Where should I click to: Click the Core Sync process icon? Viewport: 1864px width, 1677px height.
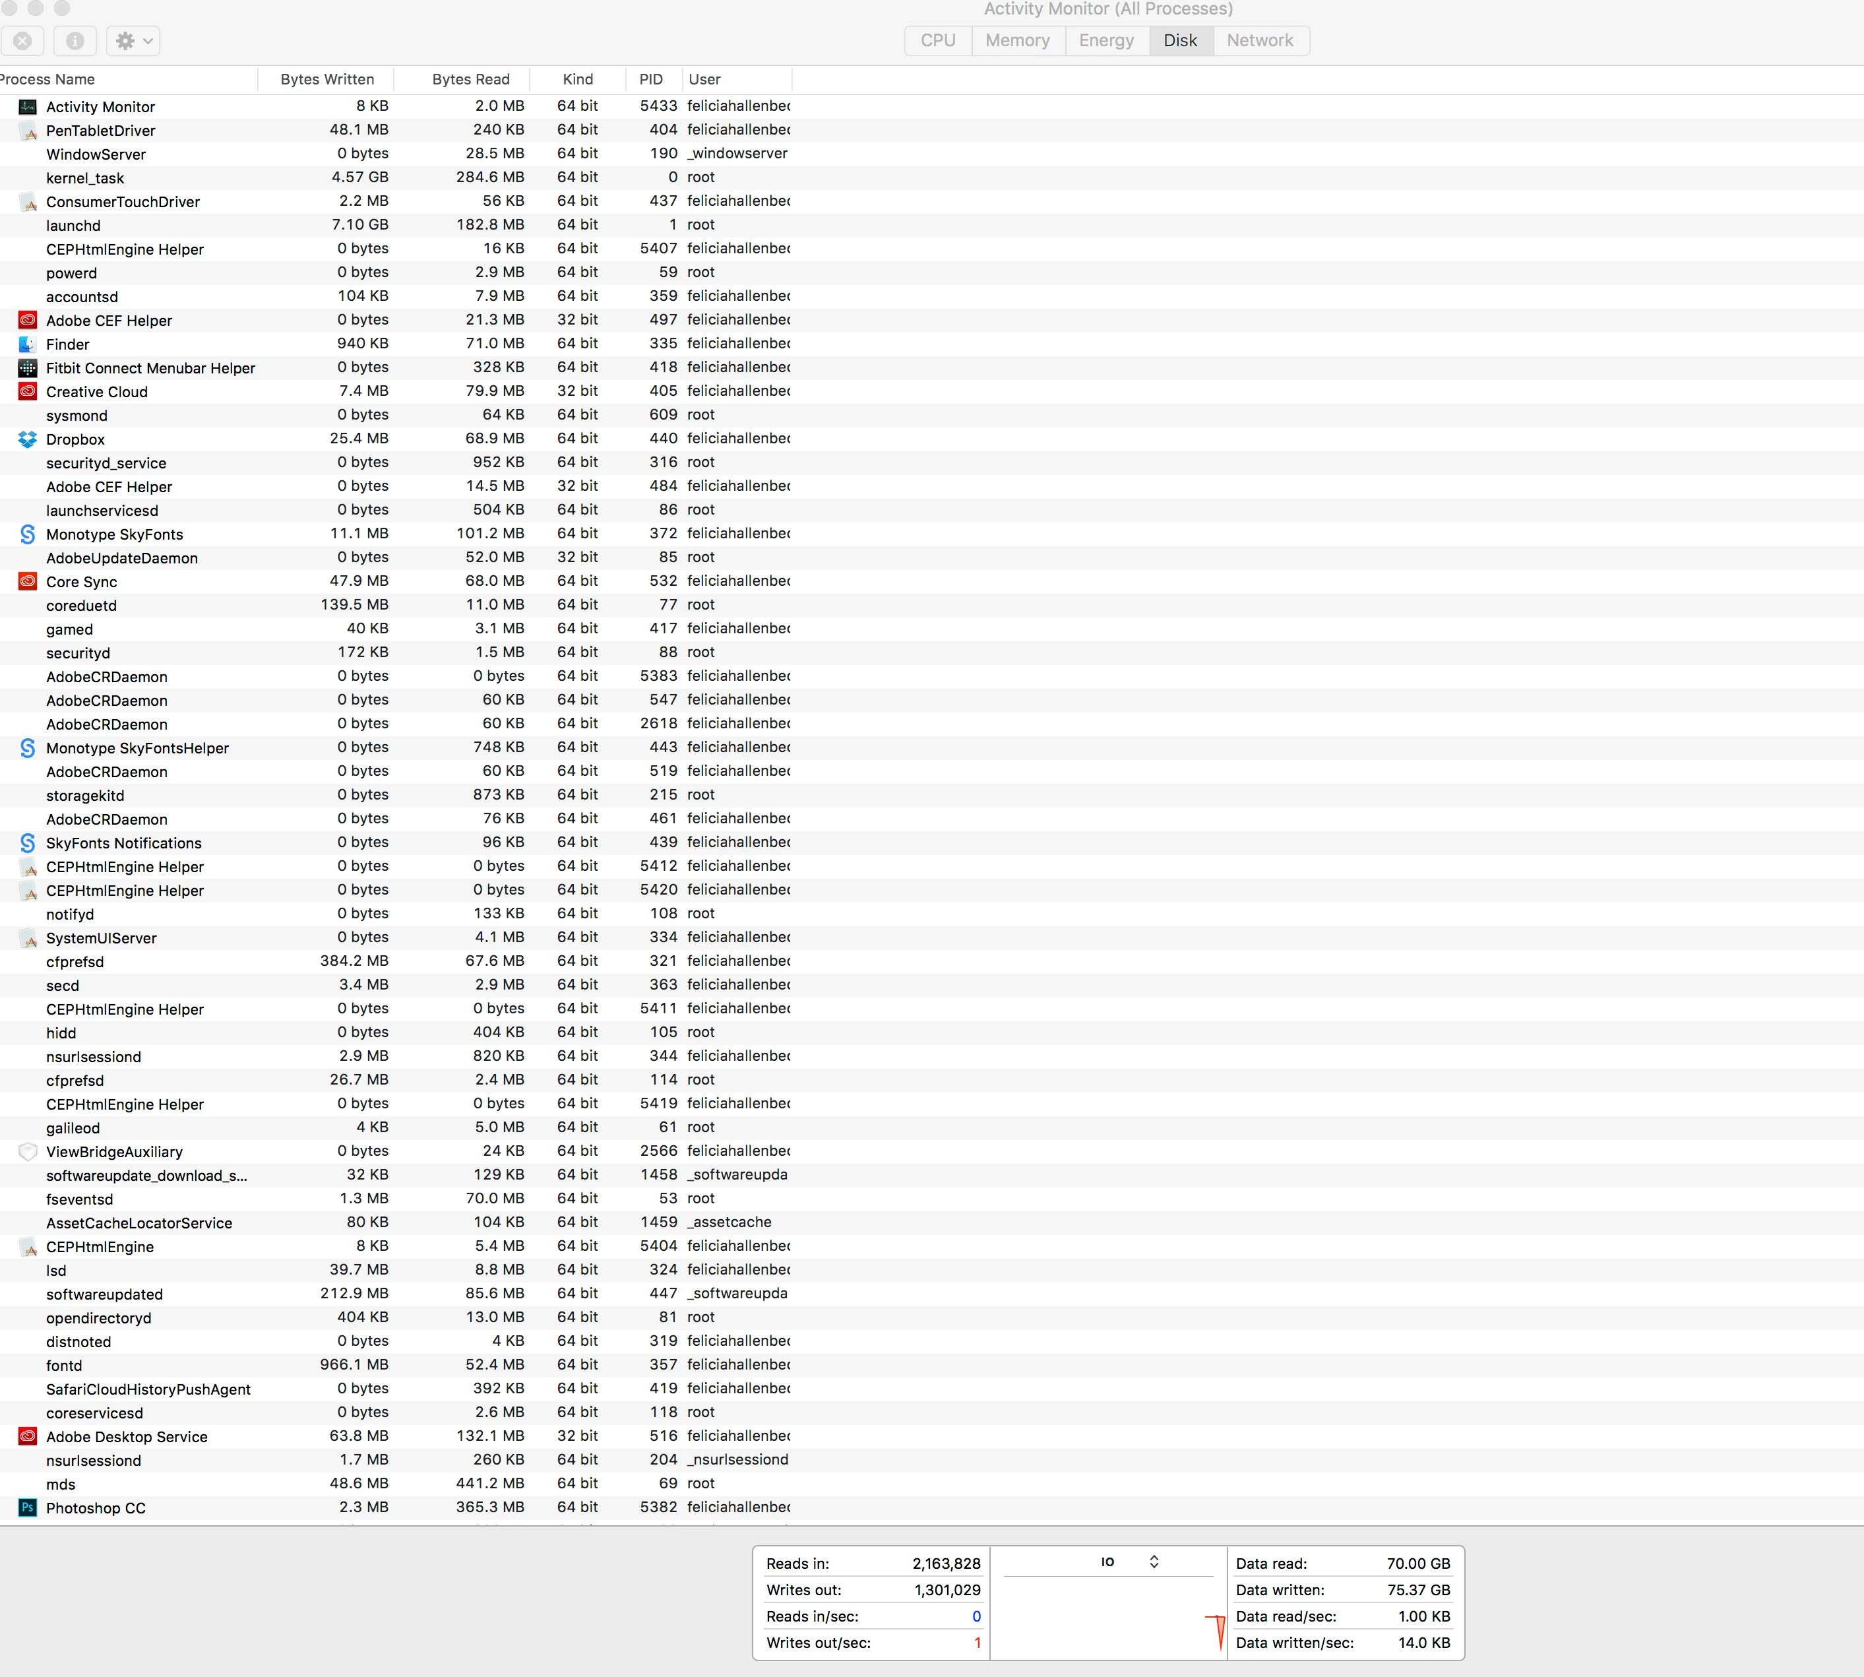(28, 581)
